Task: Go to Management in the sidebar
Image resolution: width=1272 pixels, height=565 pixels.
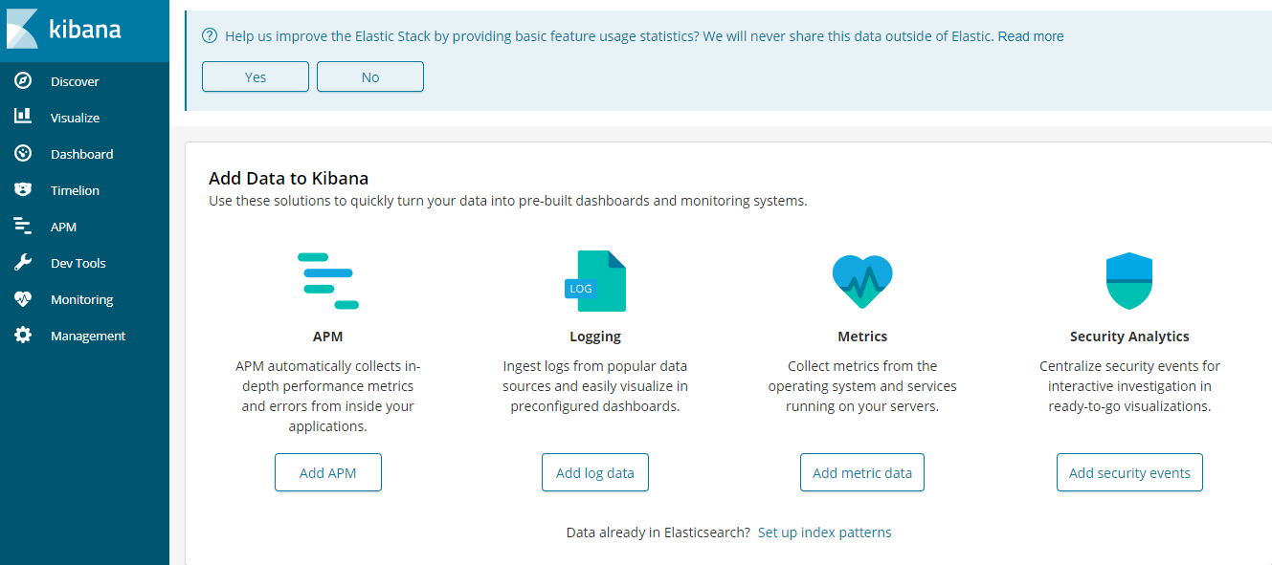Action: click(x=88, y=336)
